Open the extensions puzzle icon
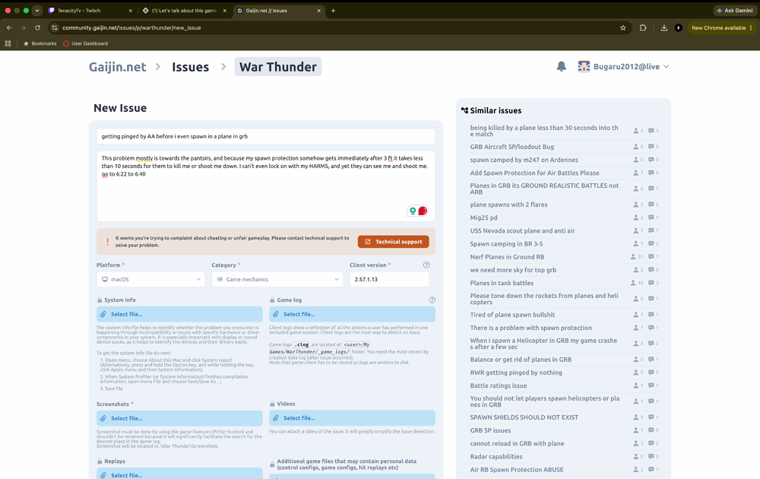The image size is (760, 479). tap(643, 27)
